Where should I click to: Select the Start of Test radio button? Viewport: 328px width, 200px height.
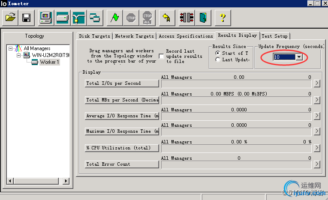click(x=218, y=53)
